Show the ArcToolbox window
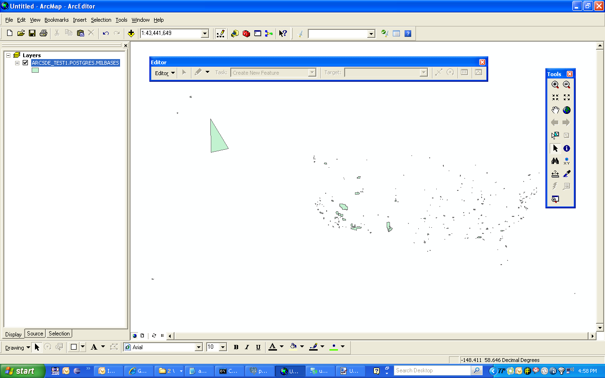This screenshot has height=378, width=605. point(246,33)
